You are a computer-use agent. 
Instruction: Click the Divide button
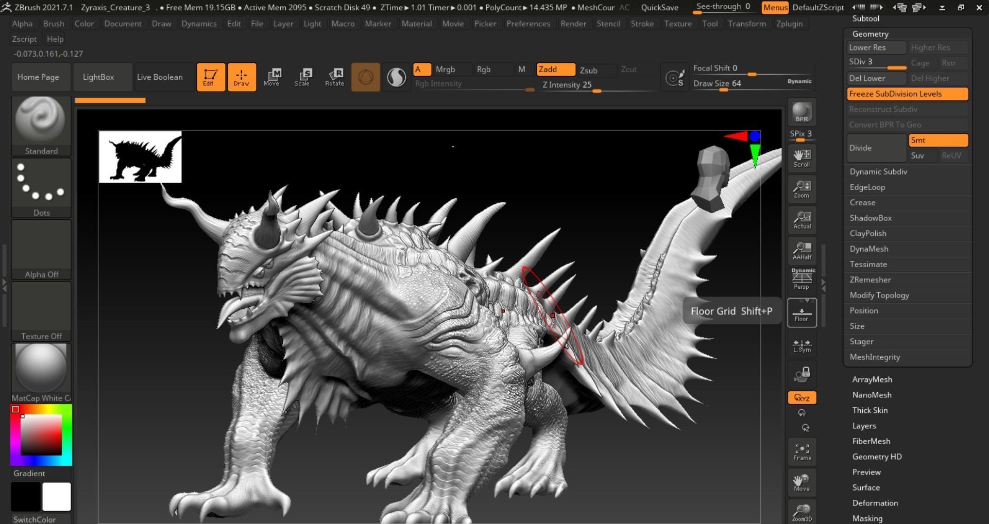pyautogui.click(x=877, y=148)
